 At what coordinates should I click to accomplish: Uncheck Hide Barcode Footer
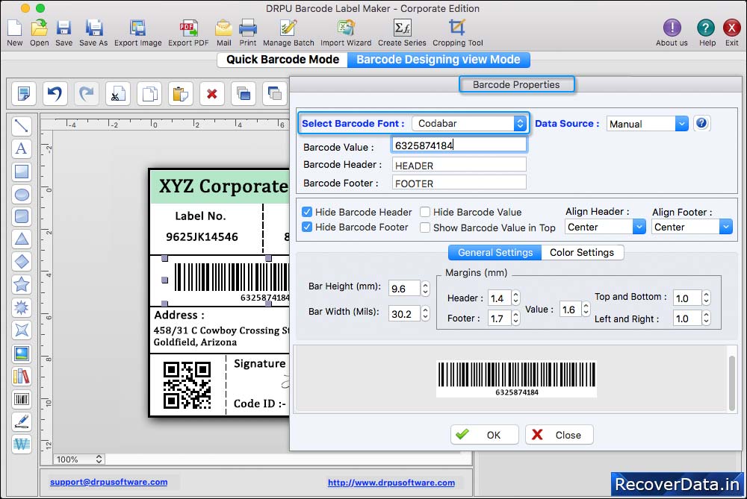[x=307, y=227]
